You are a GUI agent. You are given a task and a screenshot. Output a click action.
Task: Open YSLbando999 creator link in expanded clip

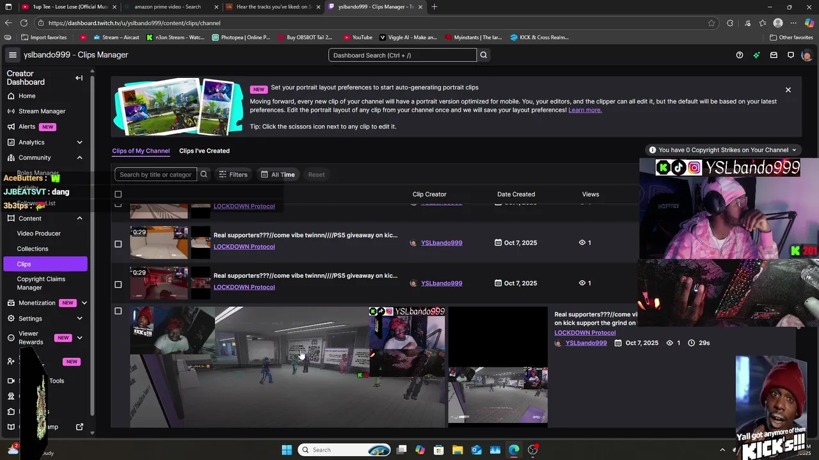(x=586, y=343)
